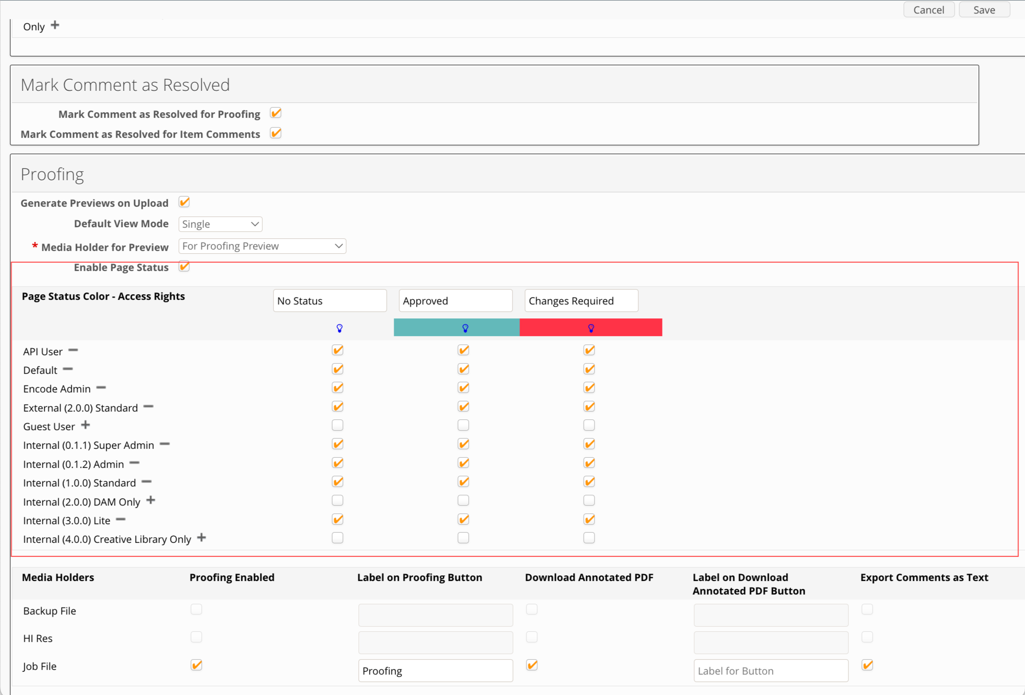Uncheck Enable Page Status checkbox

(184, 266)
